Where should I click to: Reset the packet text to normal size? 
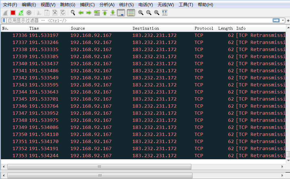[157, 13]
